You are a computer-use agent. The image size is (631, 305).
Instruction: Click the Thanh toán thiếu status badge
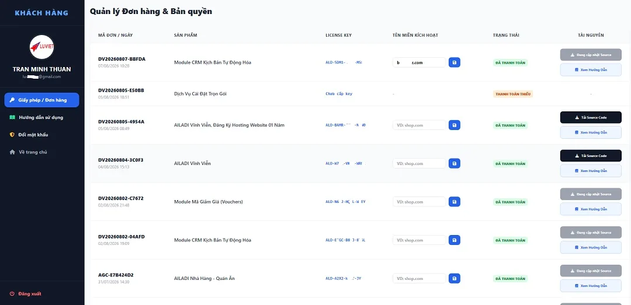pyautogui.click(x=513, y=94)
